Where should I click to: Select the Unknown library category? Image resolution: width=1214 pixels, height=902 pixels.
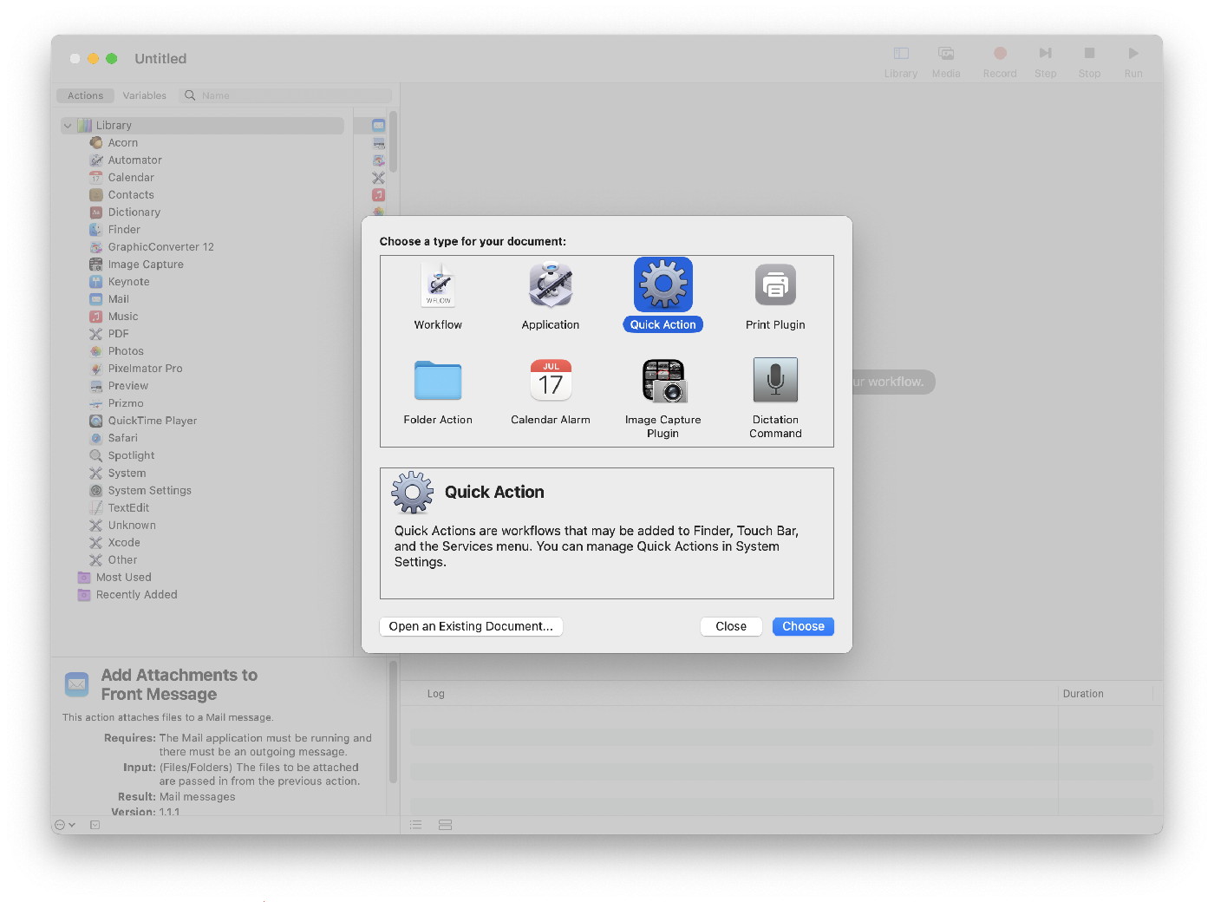[132, 526]
